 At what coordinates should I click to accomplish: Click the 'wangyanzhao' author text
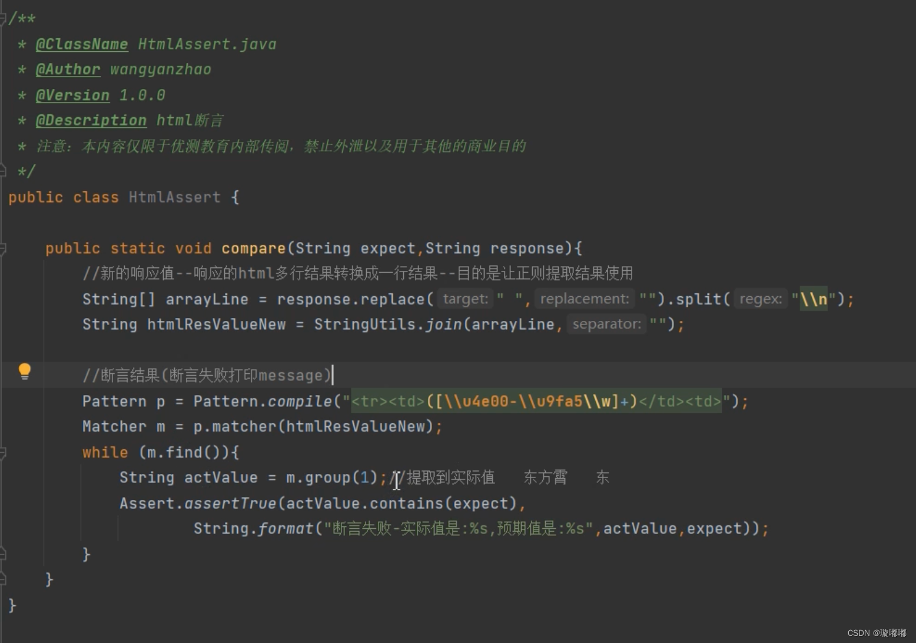click(161, 69)
